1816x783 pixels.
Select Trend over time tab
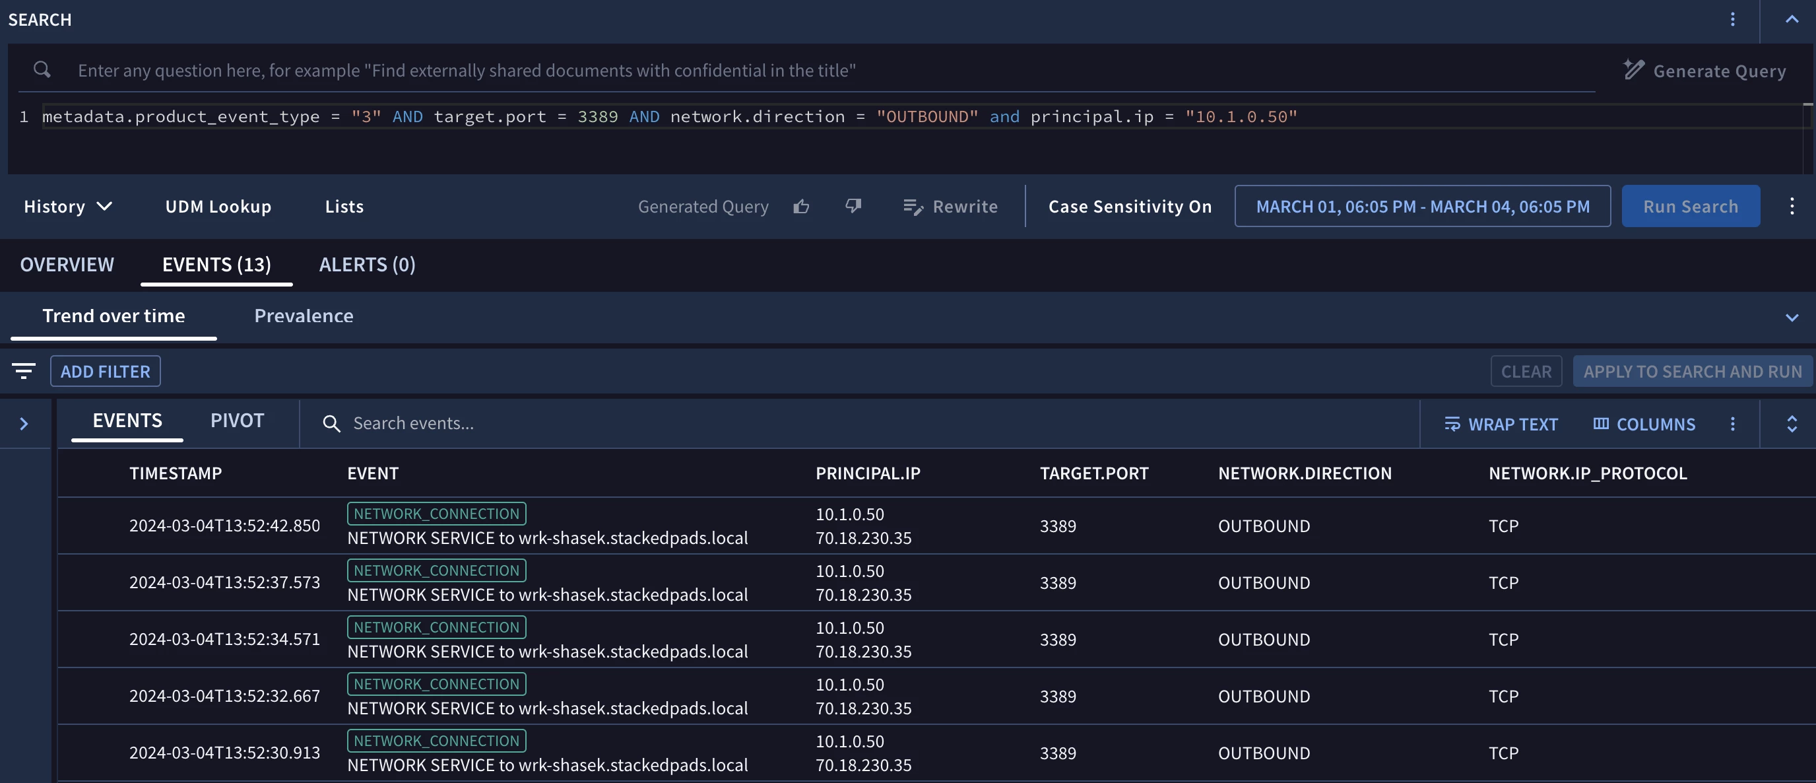113,316
